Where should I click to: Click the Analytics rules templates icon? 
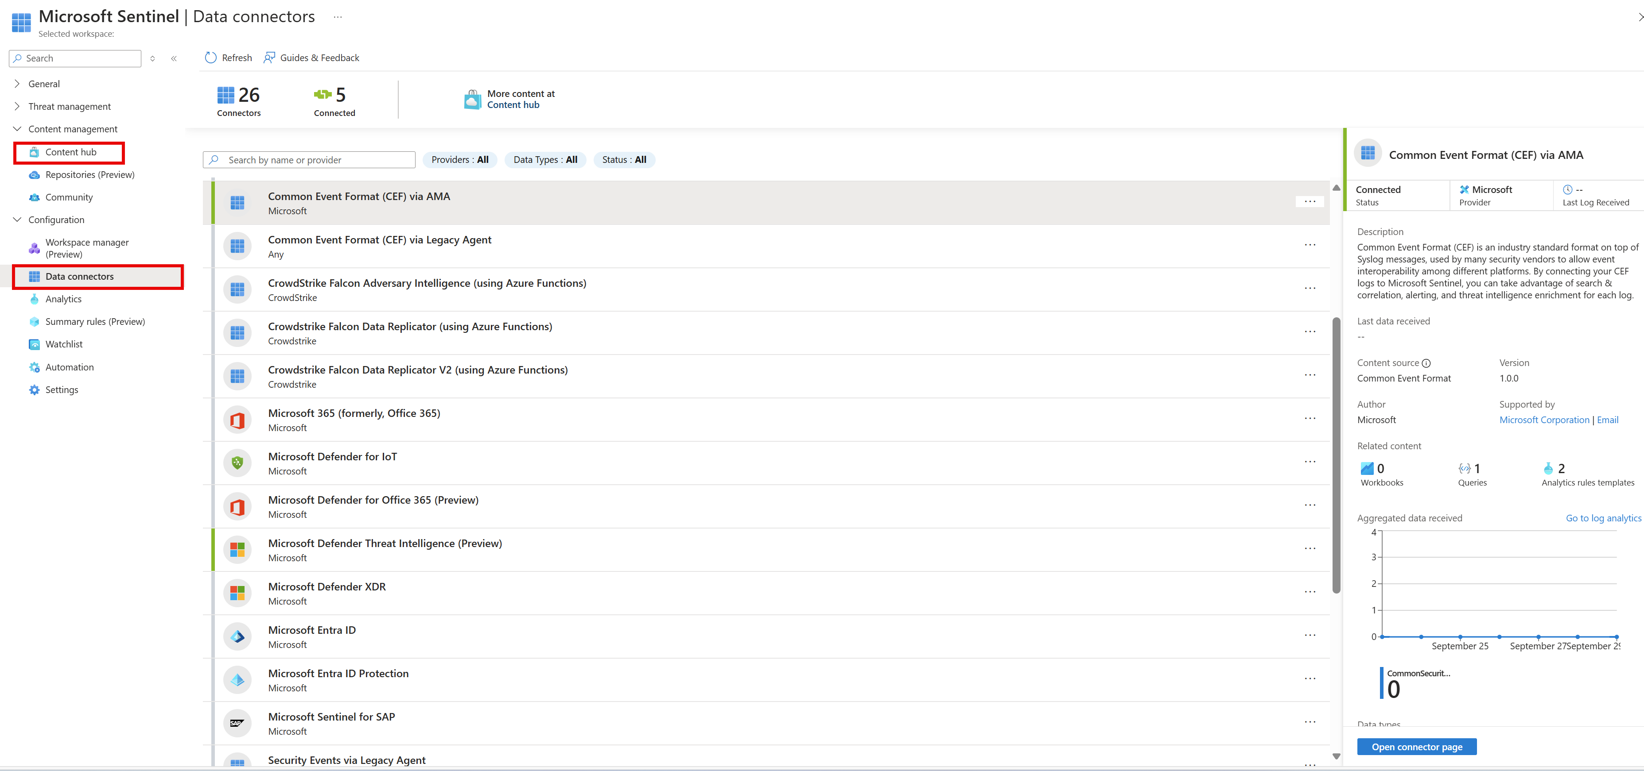pyautogui.click(x=1548, y=468)
